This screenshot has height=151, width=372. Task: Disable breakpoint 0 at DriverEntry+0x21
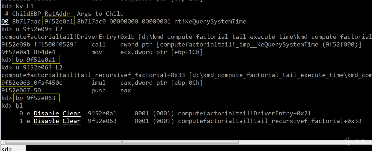pyautogui.click(x=46, y=113)
